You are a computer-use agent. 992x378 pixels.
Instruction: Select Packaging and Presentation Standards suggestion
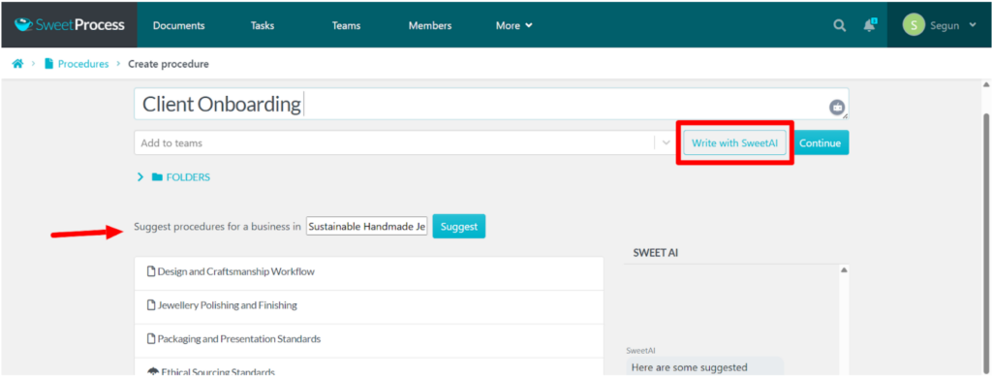369,339
